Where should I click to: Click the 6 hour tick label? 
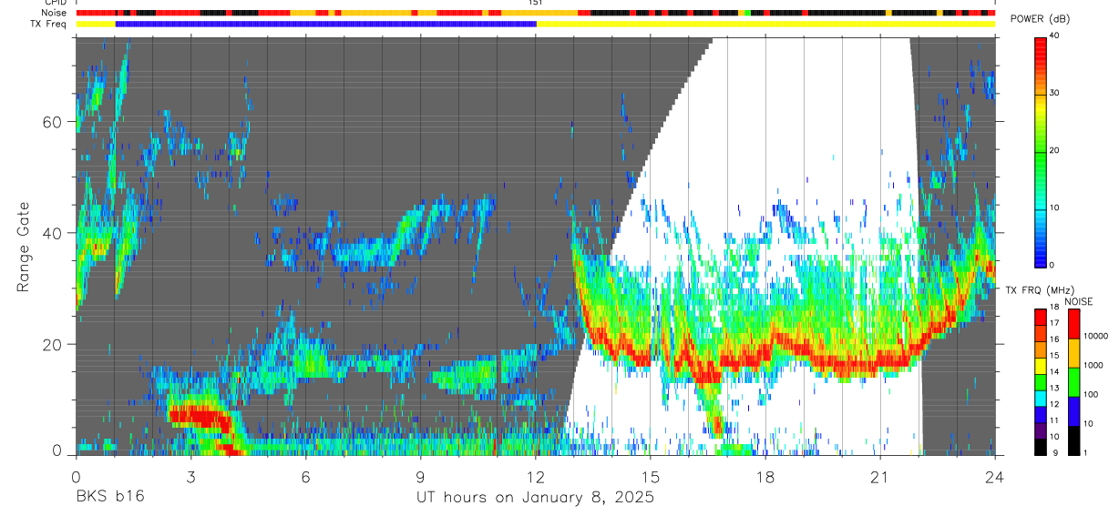coord(305,476)
